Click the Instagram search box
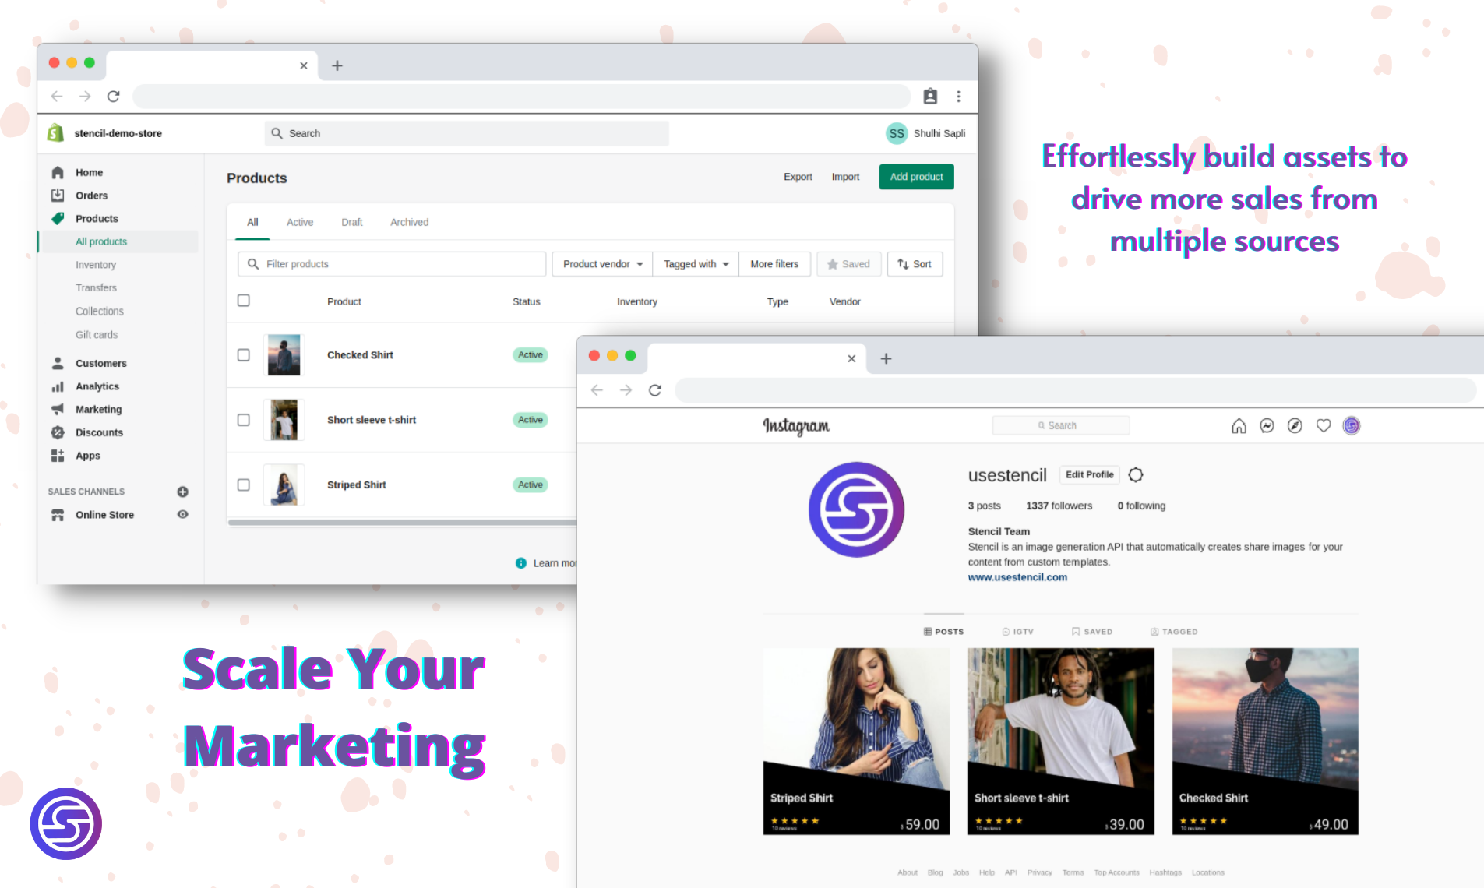Viewport: 1484px width, 888px height. [x=1061, y=425]
